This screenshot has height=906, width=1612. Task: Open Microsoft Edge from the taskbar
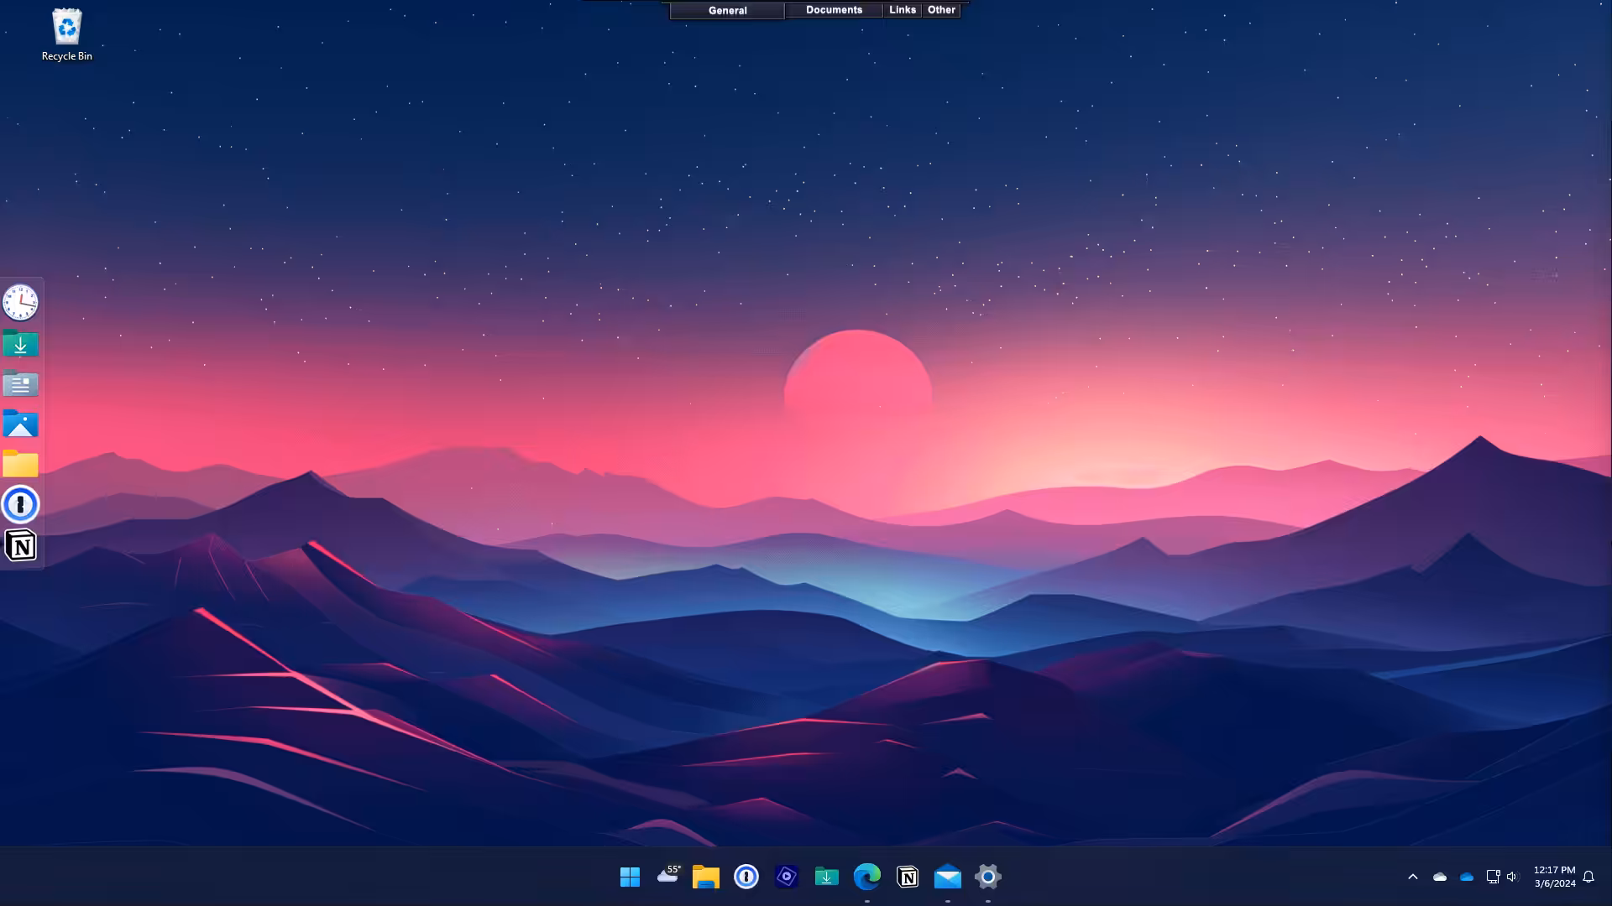866,877
